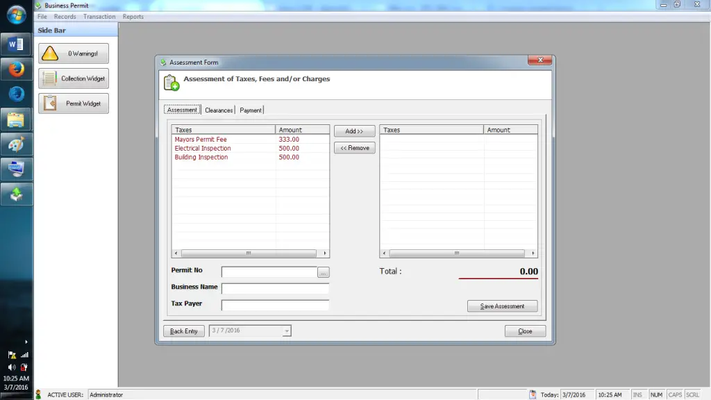The width and height of the screenshot is (711, 400).
Task: Click the Permit No browse ellipsis button
Action: [x=323, y=272]
